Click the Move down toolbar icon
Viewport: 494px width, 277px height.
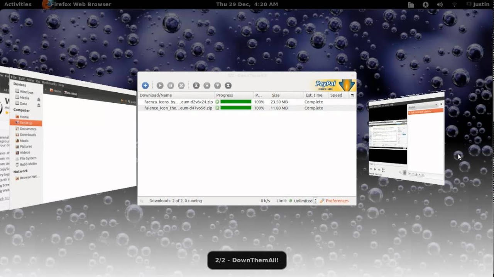(x=217, y=85)
